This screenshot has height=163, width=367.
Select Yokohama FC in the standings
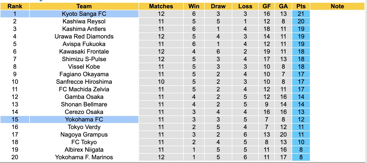tap(84, 119)
